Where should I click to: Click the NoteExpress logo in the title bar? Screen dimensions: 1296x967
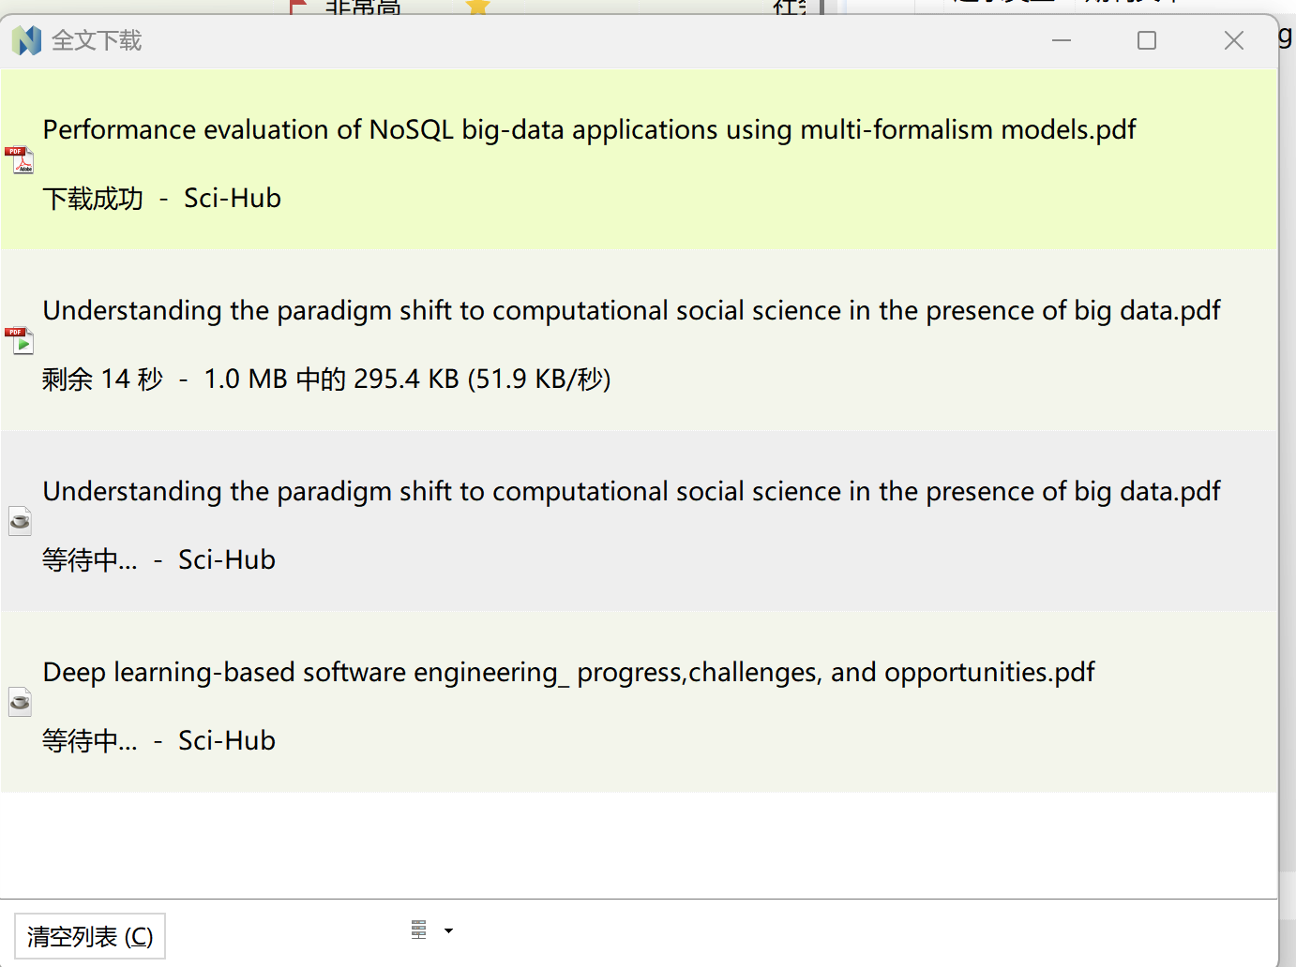pos(26,40)
